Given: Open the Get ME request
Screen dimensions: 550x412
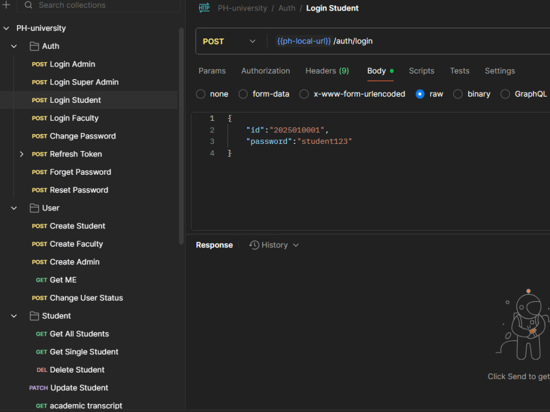Looking at the screenshot, I should (x=56, y=280).
